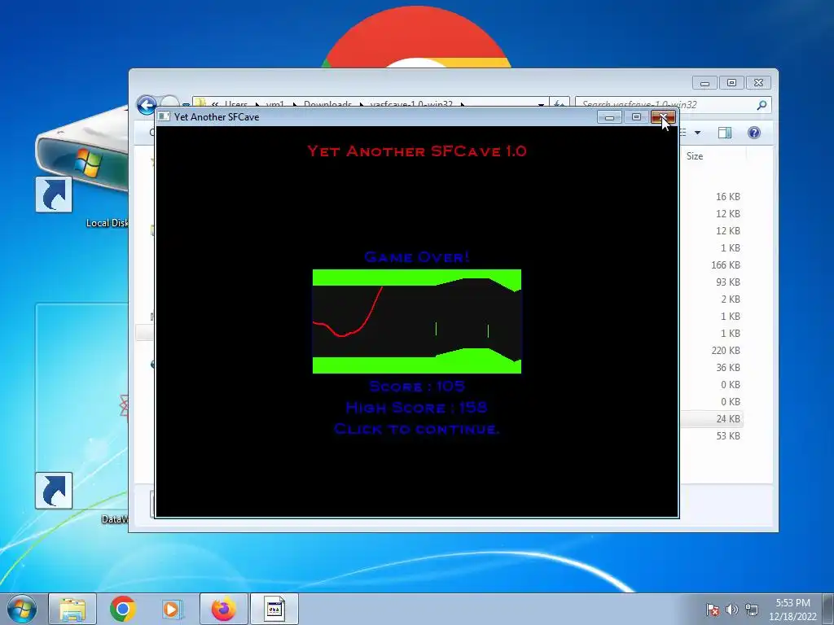Viewport: 834px width, 625px height.
Task: Select the file row showing 36 KB
Action: pos(727,367)
